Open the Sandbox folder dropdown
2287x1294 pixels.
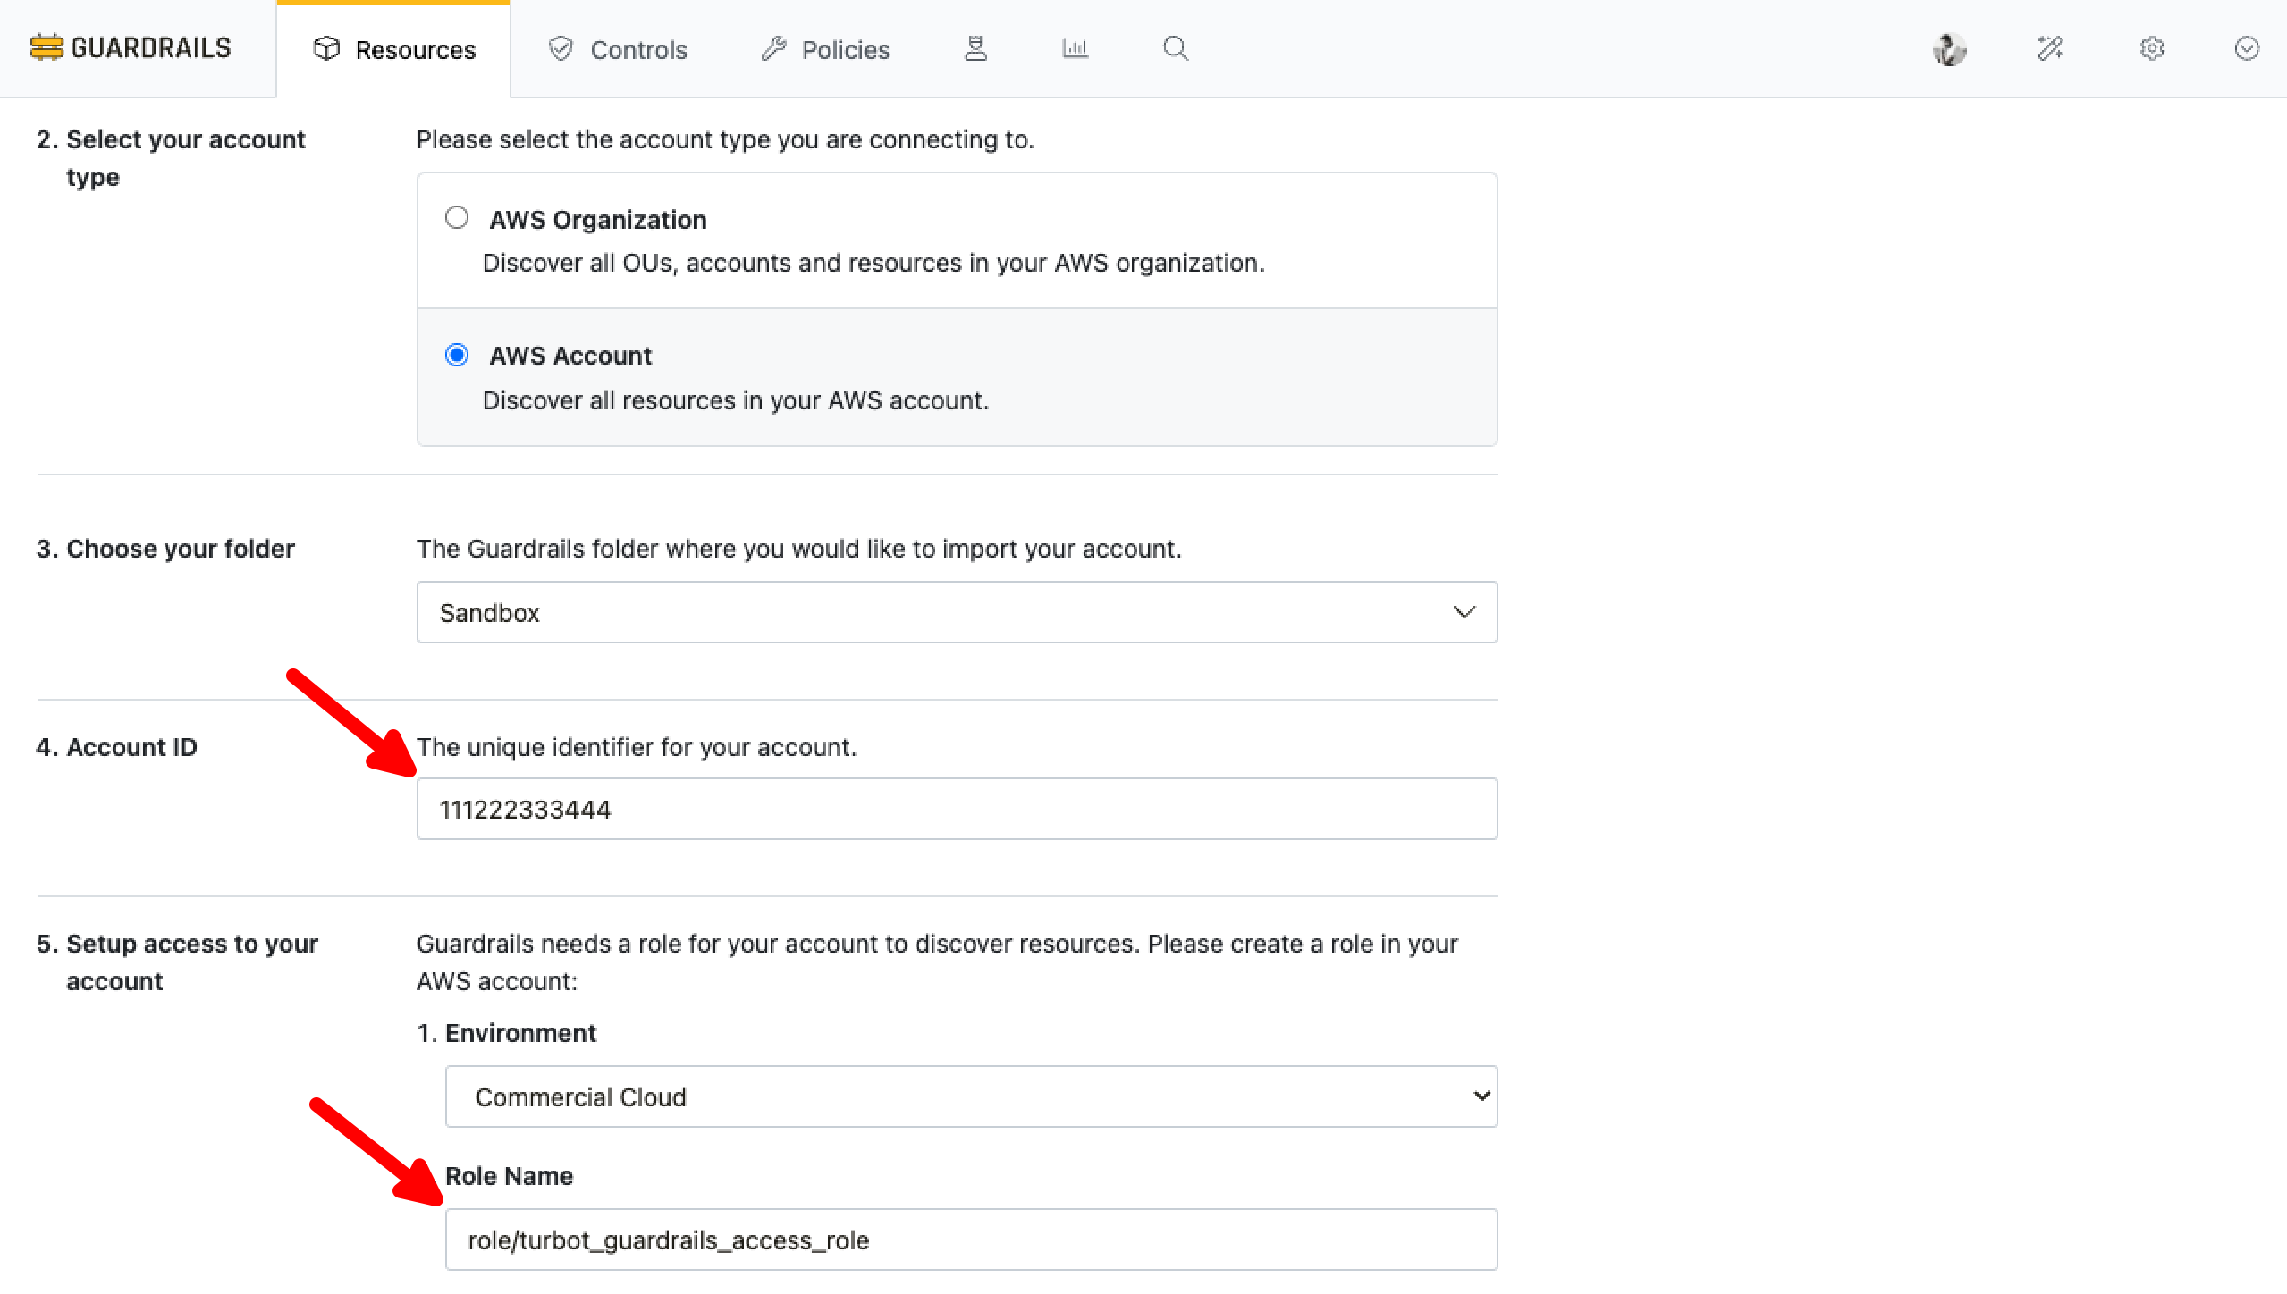coord(957,612)
